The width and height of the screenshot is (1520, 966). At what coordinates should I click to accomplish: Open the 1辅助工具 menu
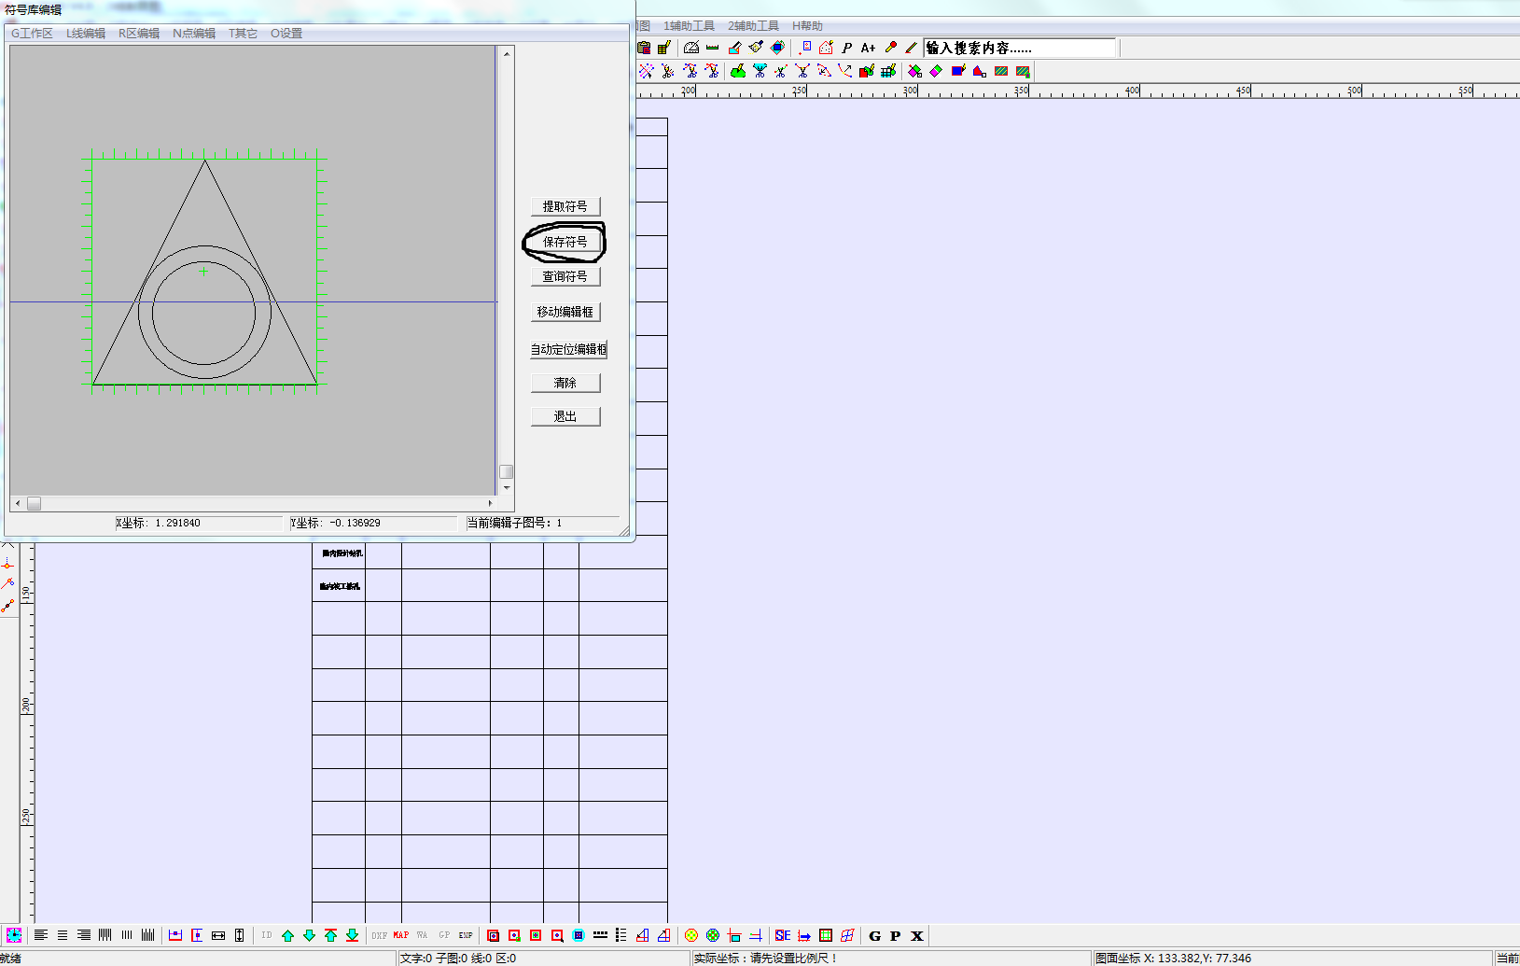[689, 26]
